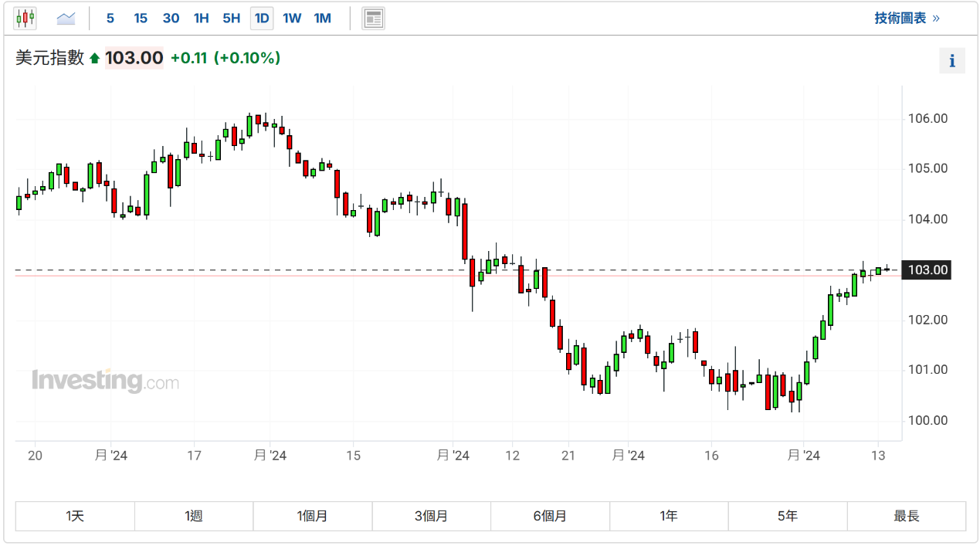The height and width of the screenshot is (546, 980).
Task: Open the info icon button
Action: (951, 61)
